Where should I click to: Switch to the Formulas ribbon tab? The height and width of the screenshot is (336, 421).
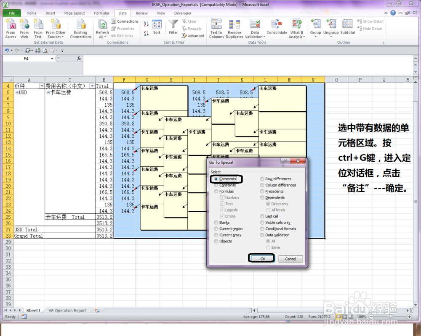point(102,13)
